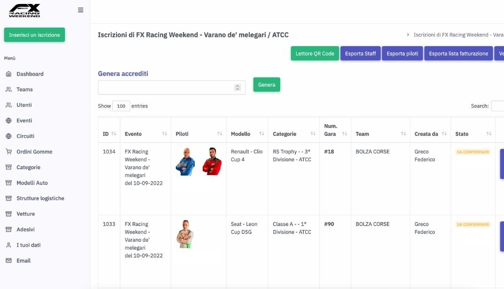Image resolution: width=504 pixels, height=289 pixels.
Task: Click the archive icon beside Categorie
Action: tap(8, 167)
